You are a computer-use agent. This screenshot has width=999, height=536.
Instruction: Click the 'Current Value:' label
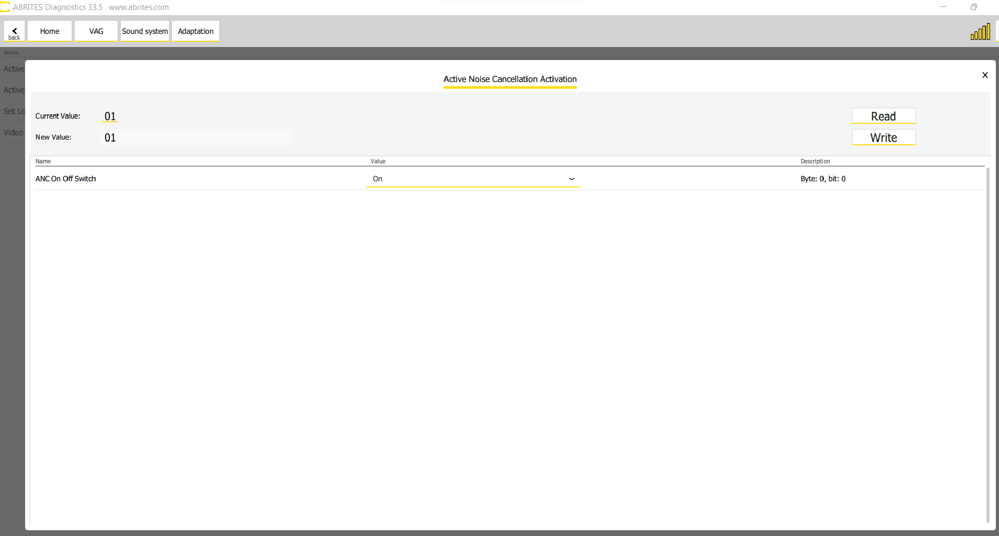click(x=58, y=116)
